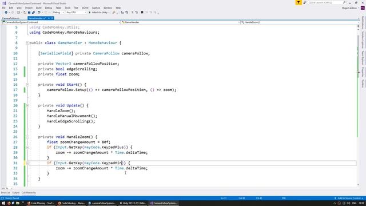Open the Project menu
366x206 pixels.
click(29, 7)
